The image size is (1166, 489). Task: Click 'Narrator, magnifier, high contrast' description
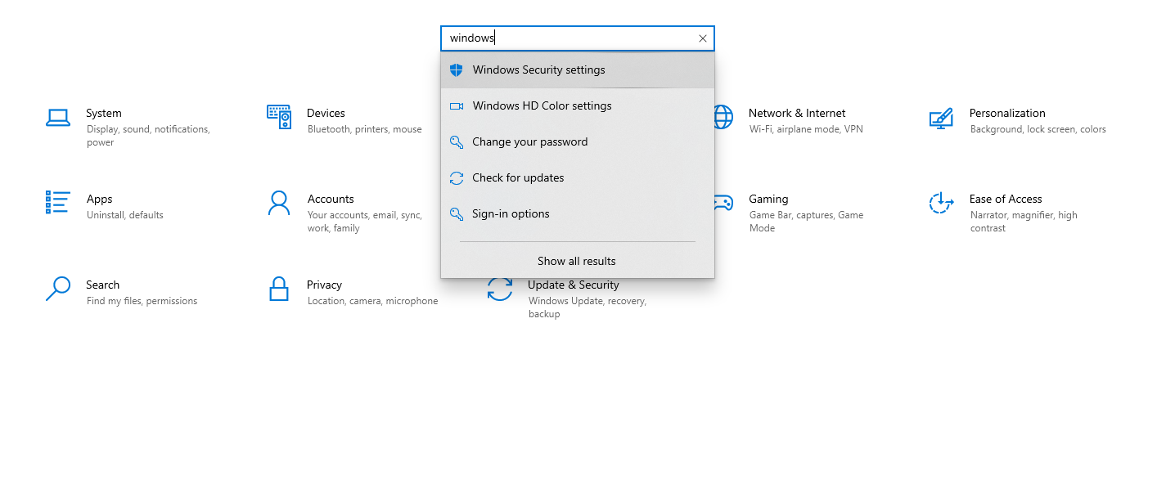(1024, 222)
